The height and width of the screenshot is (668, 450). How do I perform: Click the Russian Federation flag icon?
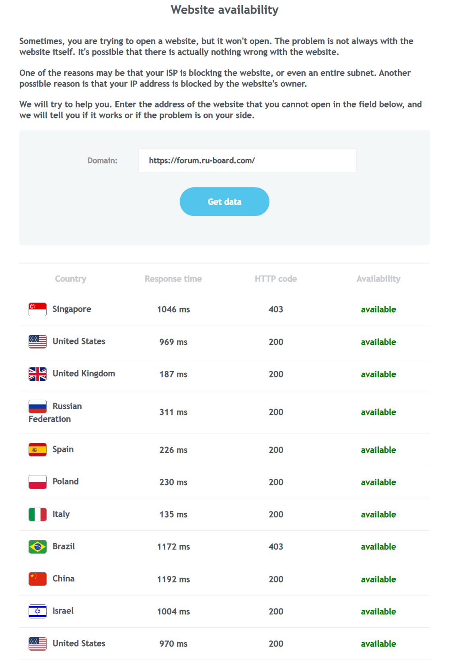[37, 407]
